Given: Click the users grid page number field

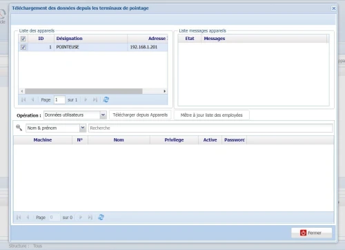Looking at the screenshot, I should 55,217.
